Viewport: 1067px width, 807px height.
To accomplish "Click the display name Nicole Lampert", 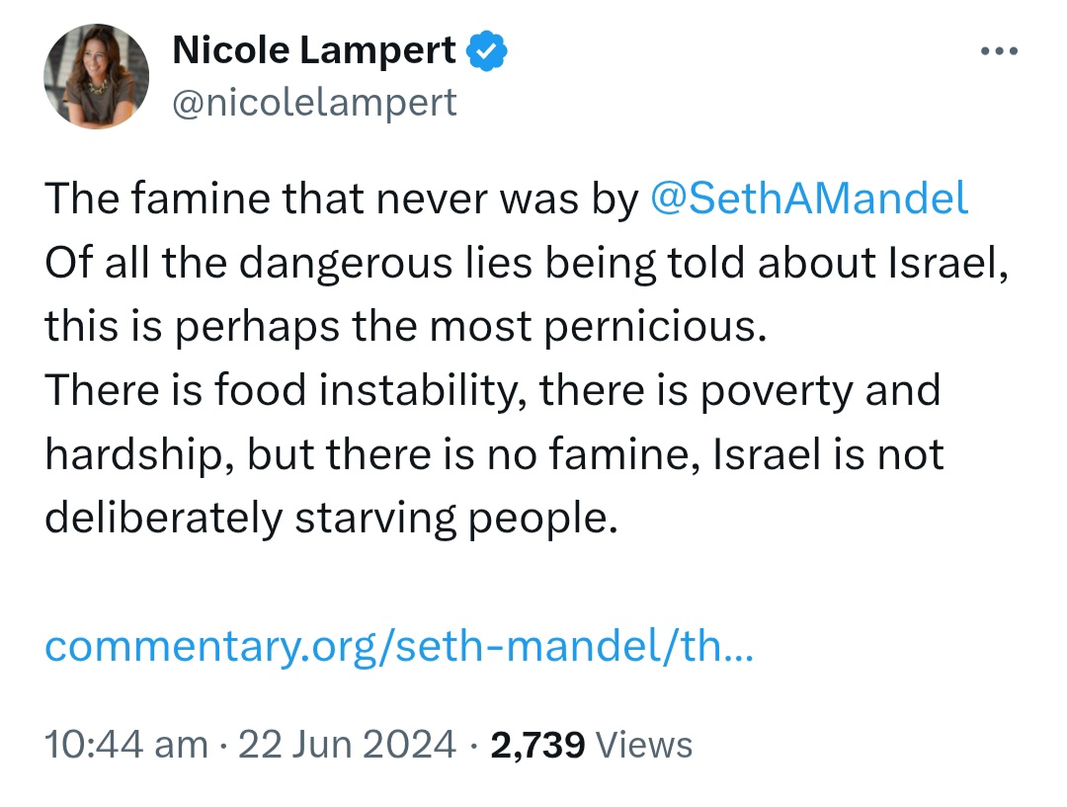I will (x=314, y=50).
